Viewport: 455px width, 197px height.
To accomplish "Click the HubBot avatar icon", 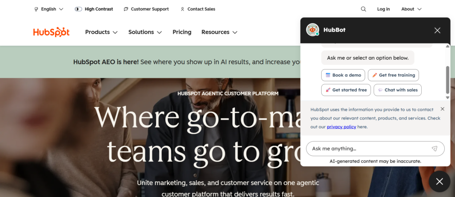I will pos(312,30).
